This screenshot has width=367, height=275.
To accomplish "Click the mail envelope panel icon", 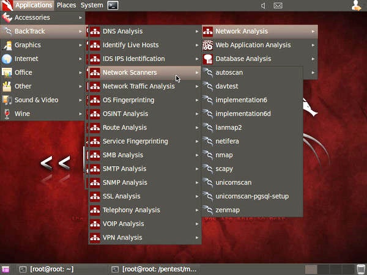I will click(278, 5).
